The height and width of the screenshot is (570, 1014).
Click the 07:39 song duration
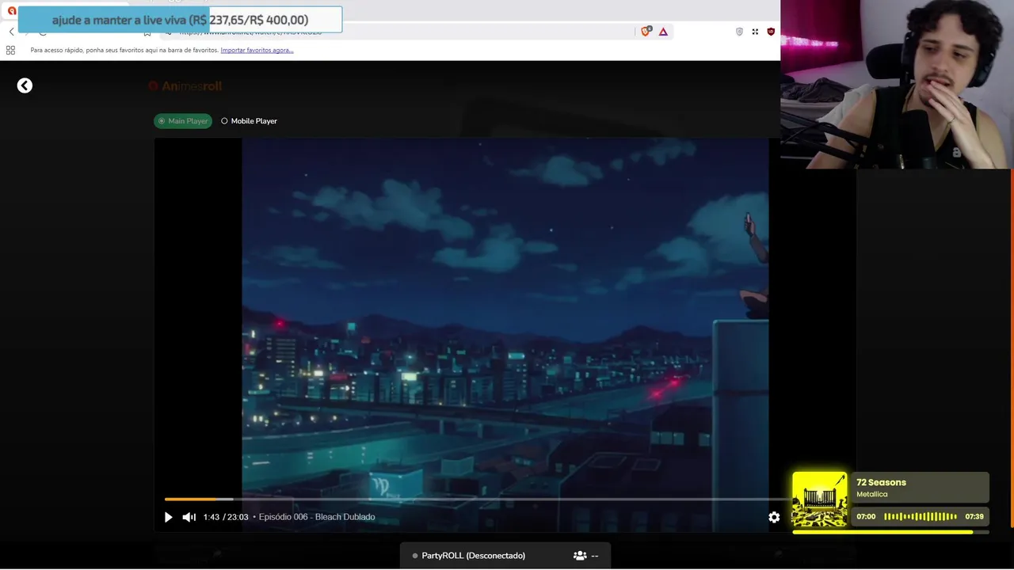pos(974,516)
